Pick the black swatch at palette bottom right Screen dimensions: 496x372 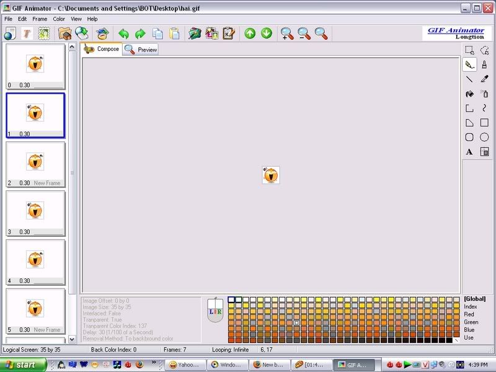pos(449,340)
